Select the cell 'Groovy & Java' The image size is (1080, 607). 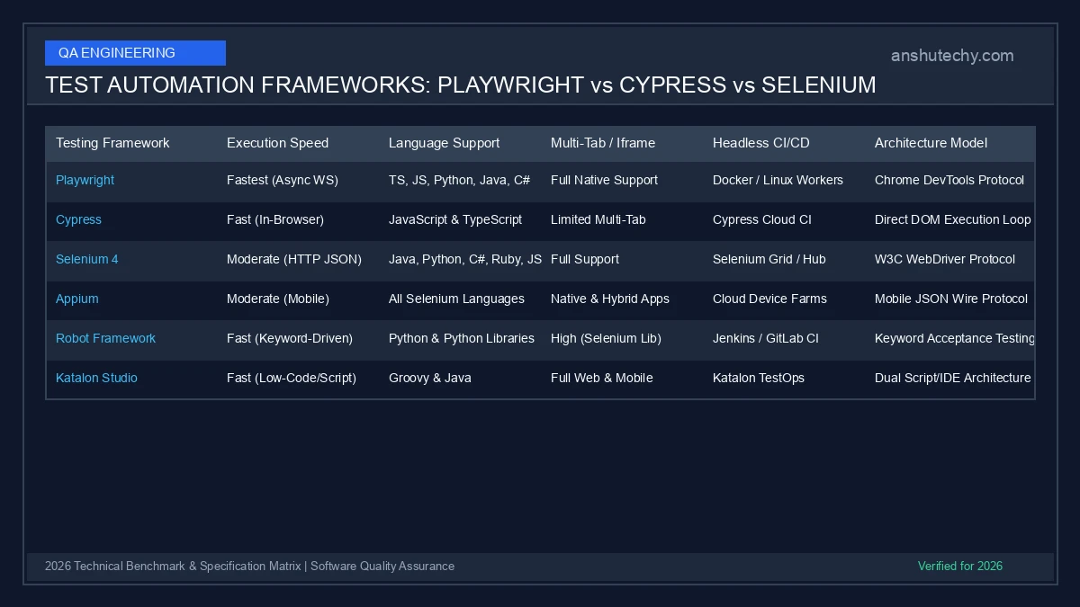tap(430, 378)
